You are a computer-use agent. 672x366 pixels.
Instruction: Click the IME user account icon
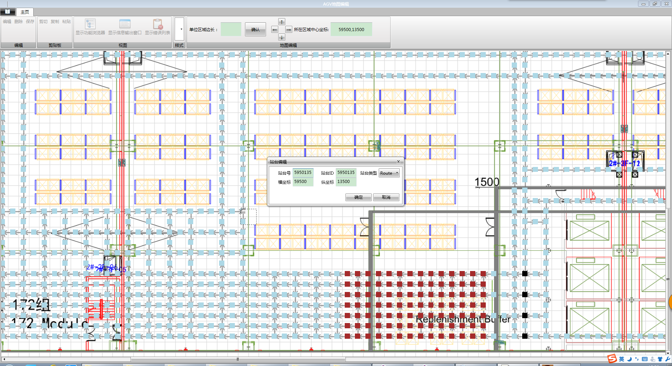(x=653, y=359)
